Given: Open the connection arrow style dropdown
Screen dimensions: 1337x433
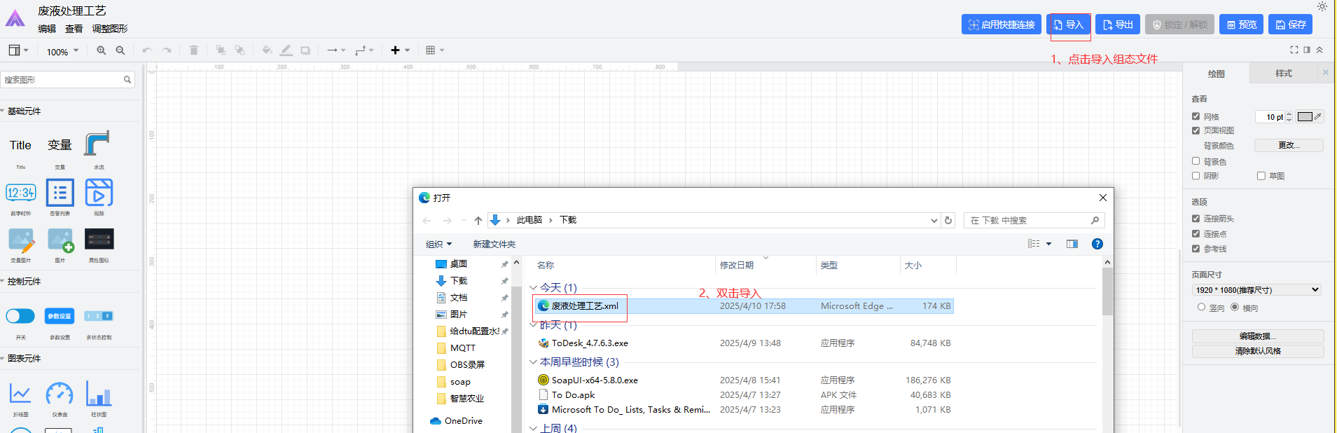Looking at the screenshot, I should pyautogui.click(x=336, y=50).
